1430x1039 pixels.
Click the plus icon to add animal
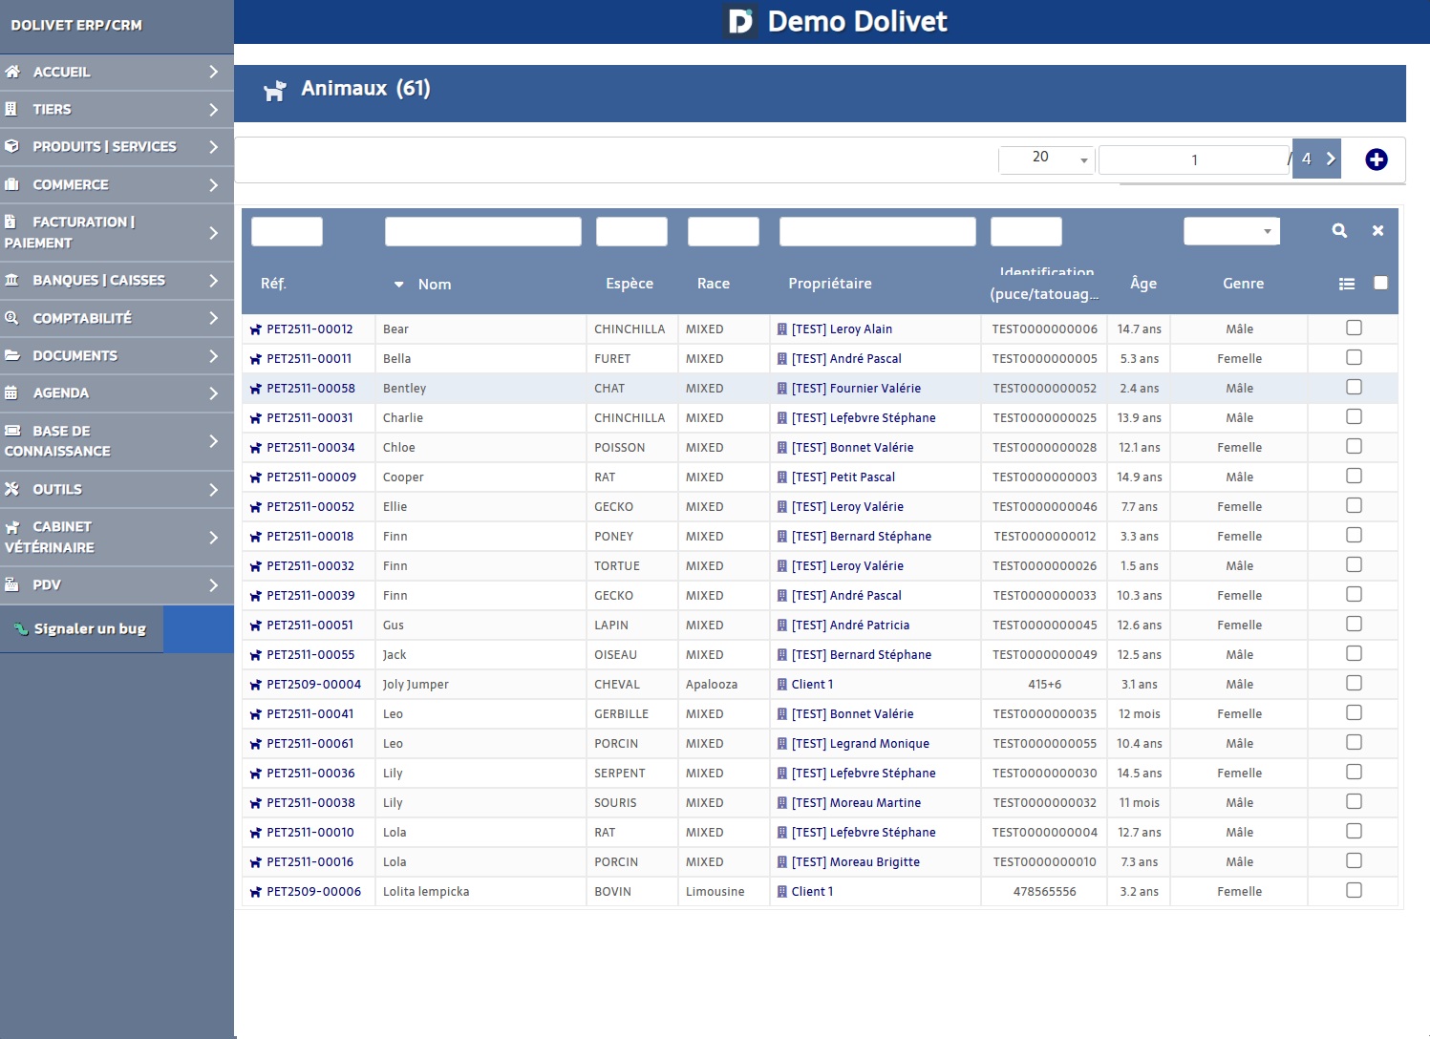(x=1376, y=159)
